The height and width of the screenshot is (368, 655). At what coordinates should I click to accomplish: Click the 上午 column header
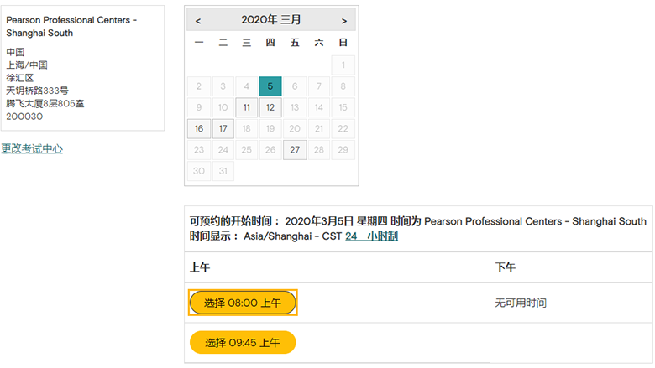tap(201, 267)
